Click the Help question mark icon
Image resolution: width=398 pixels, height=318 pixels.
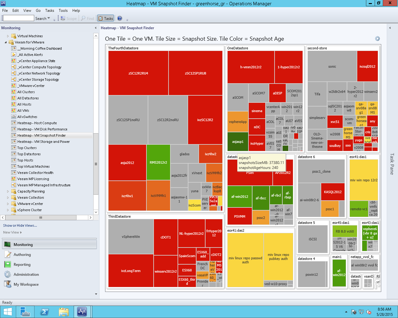point(119,18)
